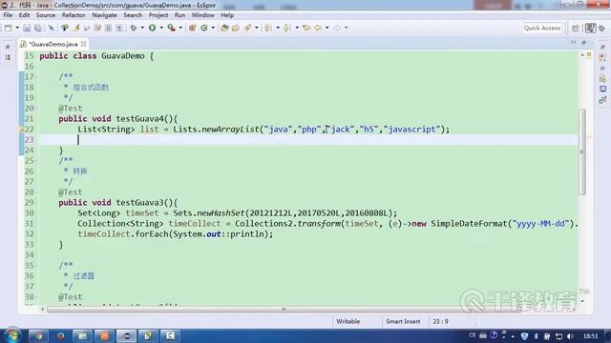
Task: Open the Windows Start button
Action: point(12,335)
